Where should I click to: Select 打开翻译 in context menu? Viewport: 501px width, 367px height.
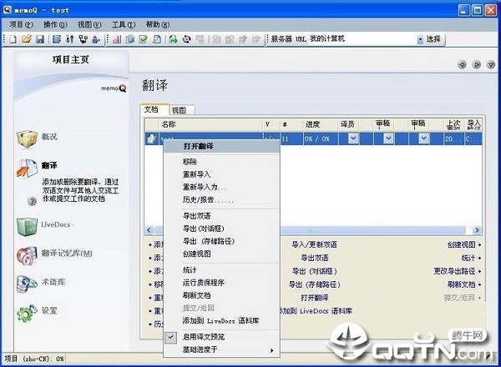click(221, 147)
